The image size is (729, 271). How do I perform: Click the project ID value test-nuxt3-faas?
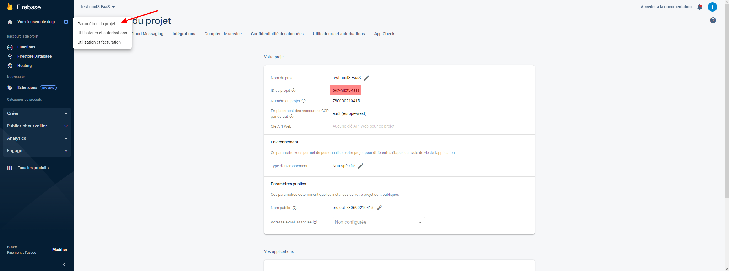[346, 90]
